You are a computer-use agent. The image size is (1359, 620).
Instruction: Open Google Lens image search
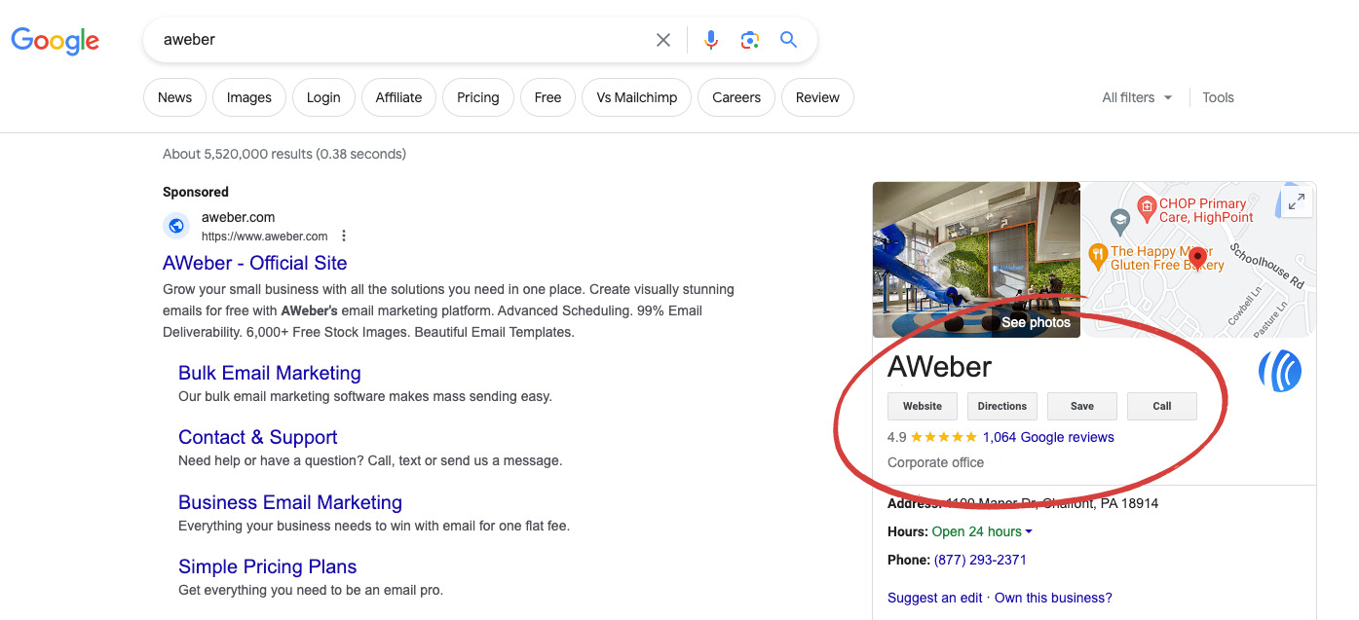tap(749, 39)
